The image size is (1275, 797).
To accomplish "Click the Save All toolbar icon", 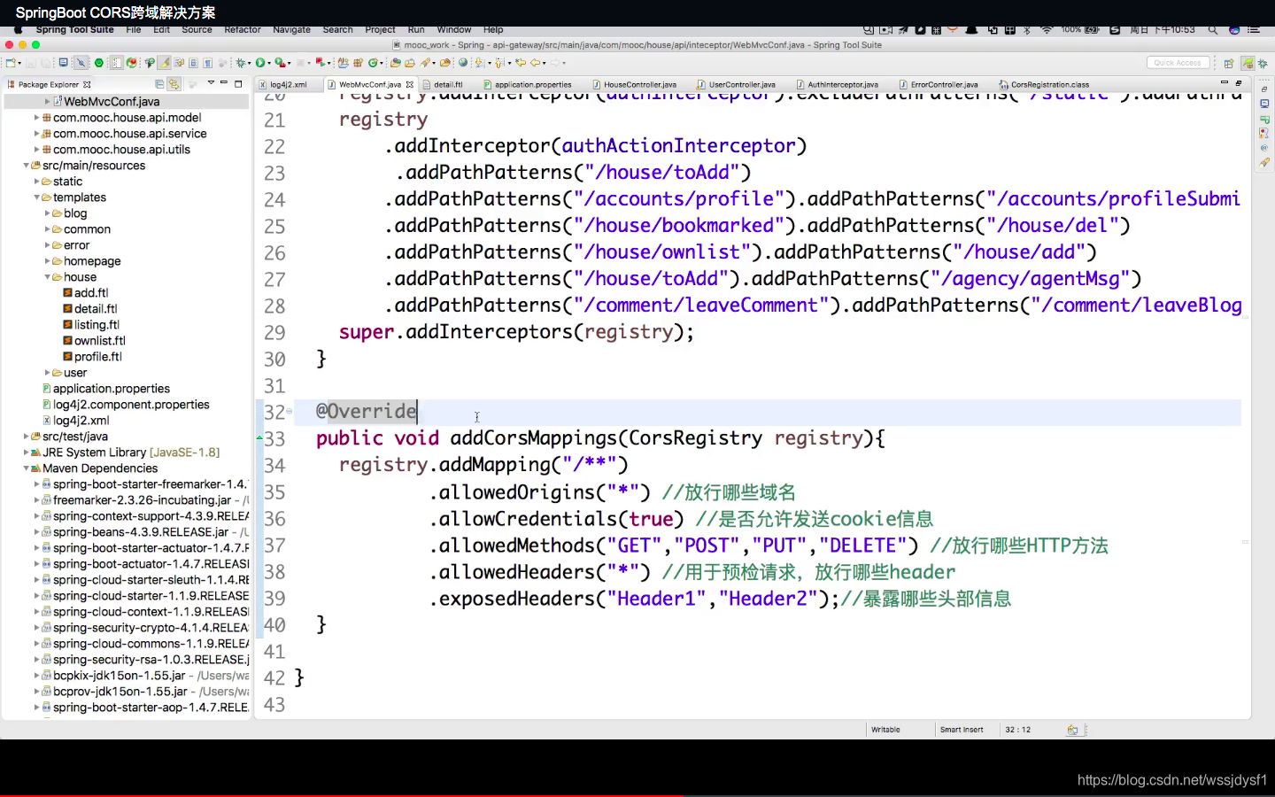I will pyautogui.click(x=44, y=63).
